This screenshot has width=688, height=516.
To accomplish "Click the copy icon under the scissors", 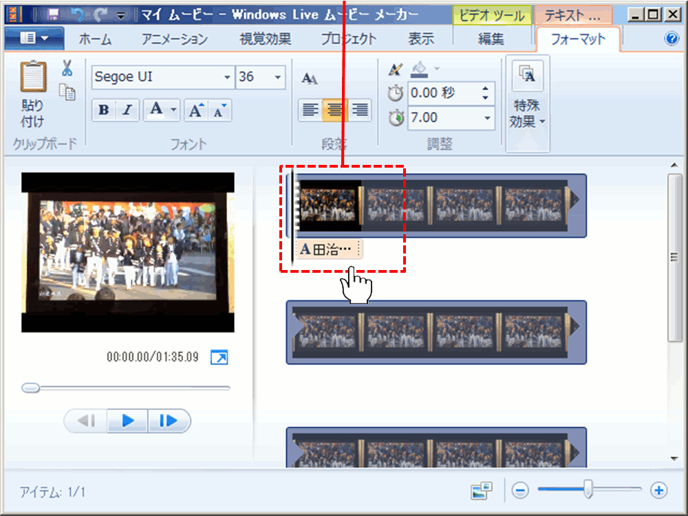I will 67,92.
